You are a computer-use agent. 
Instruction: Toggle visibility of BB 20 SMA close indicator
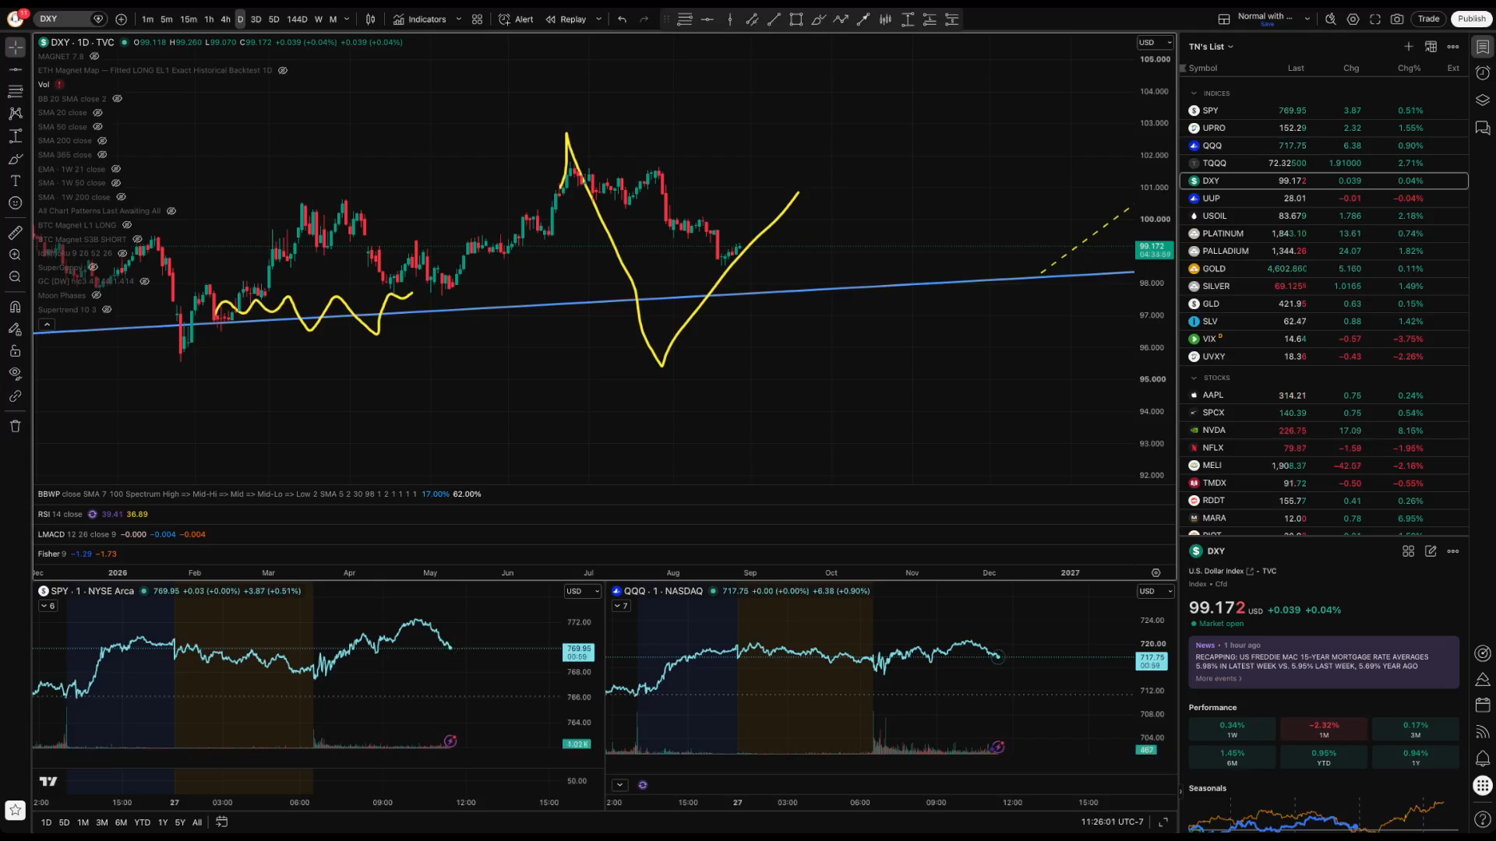click(x=118, y=99)
